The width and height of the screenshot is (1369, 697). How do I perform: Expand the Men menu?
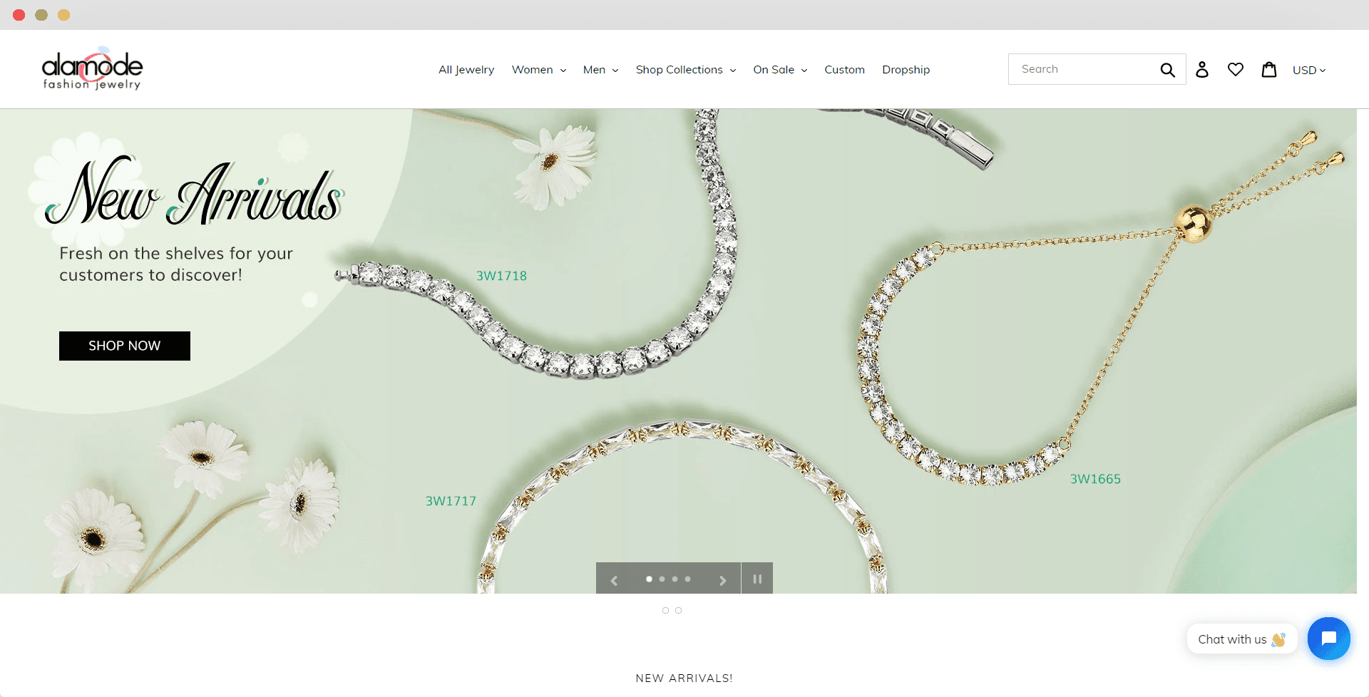pyautogui.click(x=600, y=70)
